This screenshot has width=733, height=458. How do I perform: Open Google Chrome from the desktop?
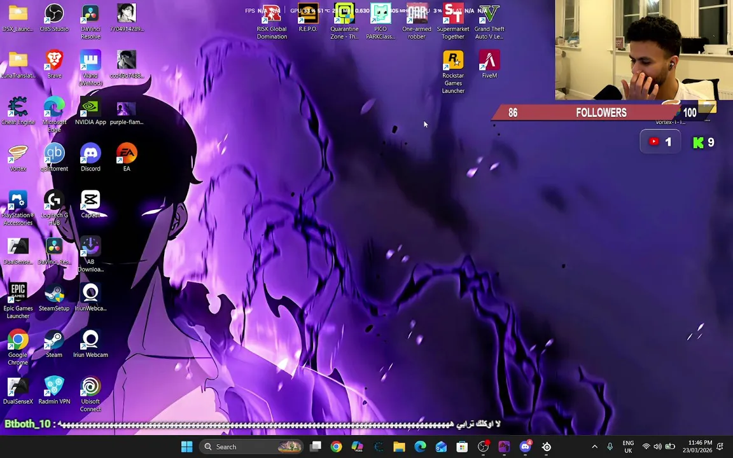click(18, 349)
